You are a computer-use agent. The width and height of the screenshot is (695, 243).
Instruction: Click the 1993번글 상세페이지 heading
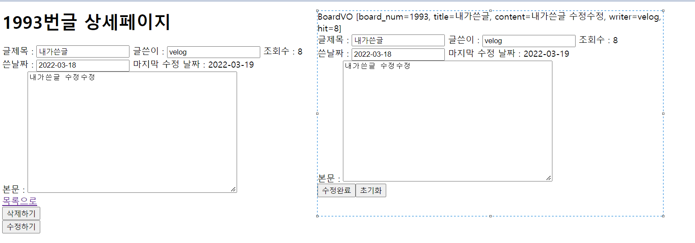(x=87, y=22)
